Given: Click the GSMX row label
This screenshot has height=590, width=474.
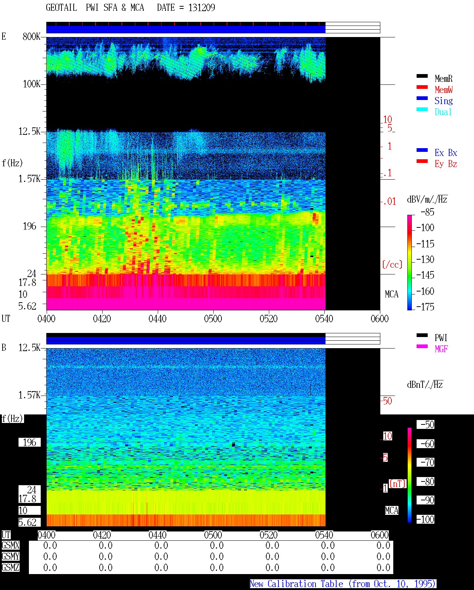Looking at the screenshot, I should coord(10,545).
